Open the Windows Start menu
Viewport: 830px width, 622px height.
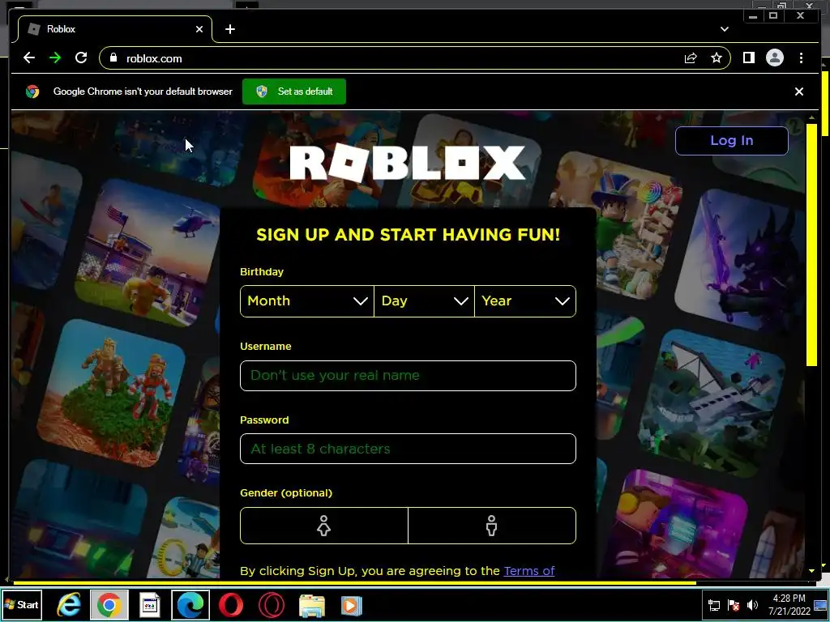click(x=22, y=604)
